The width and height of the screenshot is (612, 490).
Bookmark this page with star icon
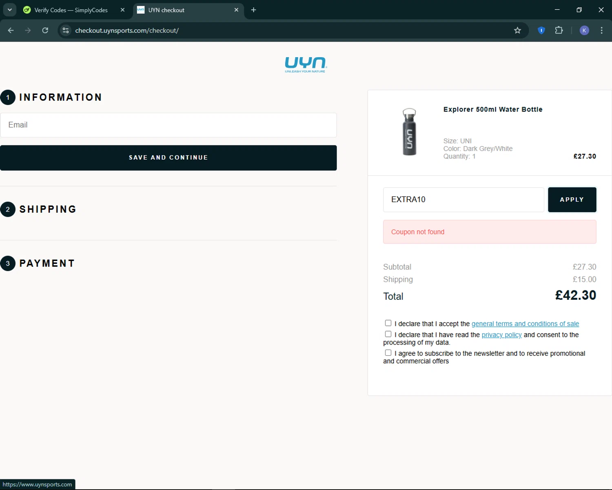[517, 30]
